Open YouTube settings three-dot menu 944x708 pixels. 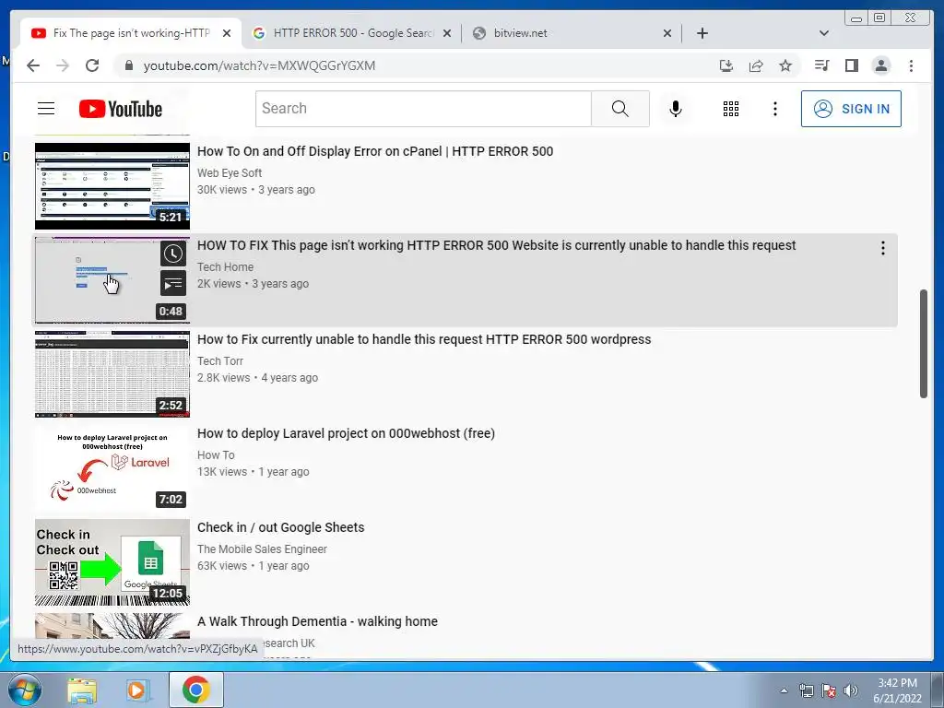(x=774, y=109)
